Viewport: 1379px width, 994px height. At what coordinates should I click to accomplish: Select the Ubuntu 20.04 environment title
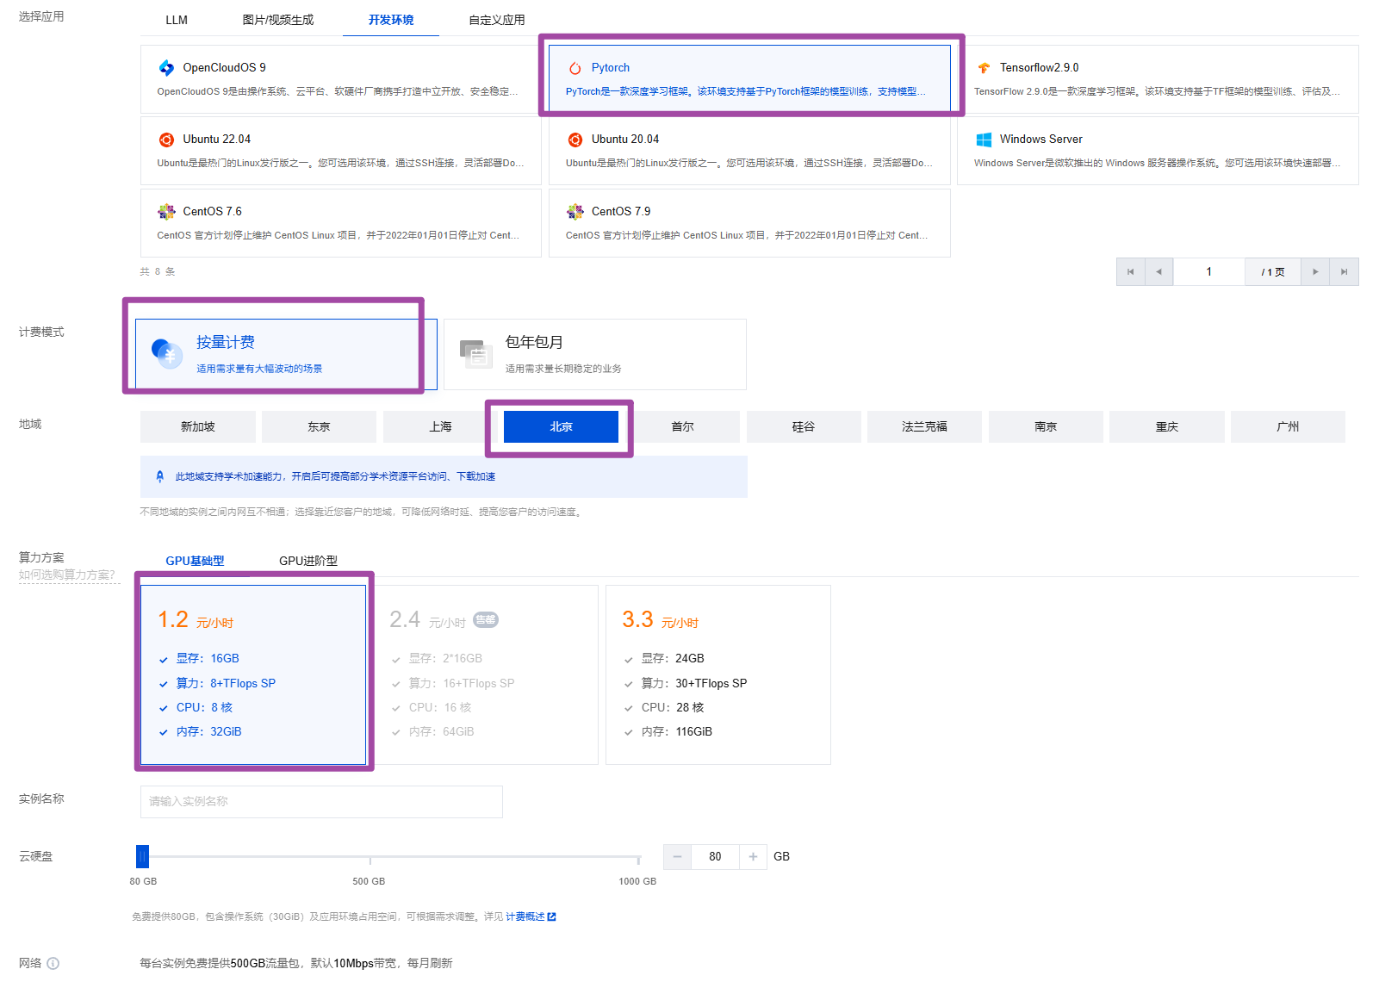pyautogui.click(x=625, y=140)
